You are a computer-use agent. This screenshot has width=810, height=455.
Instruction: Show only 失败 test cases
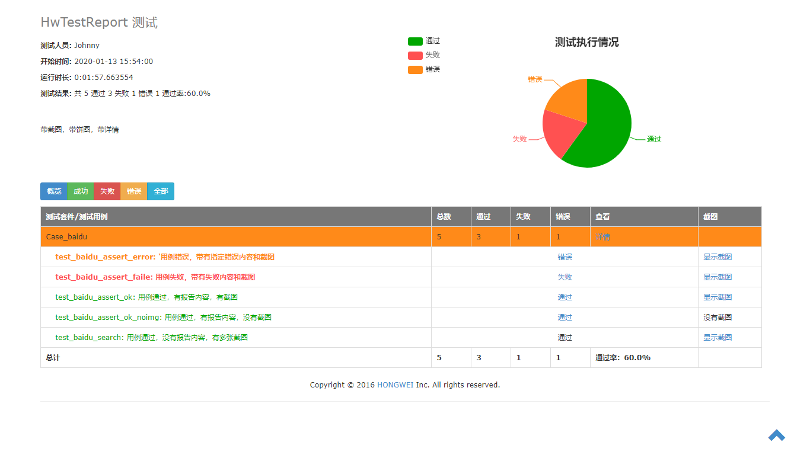pyautogui.click(x=107, y=191)
